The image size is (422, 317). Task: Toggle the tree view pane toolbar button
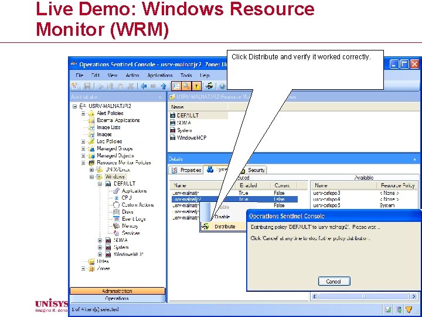point(176,86)
